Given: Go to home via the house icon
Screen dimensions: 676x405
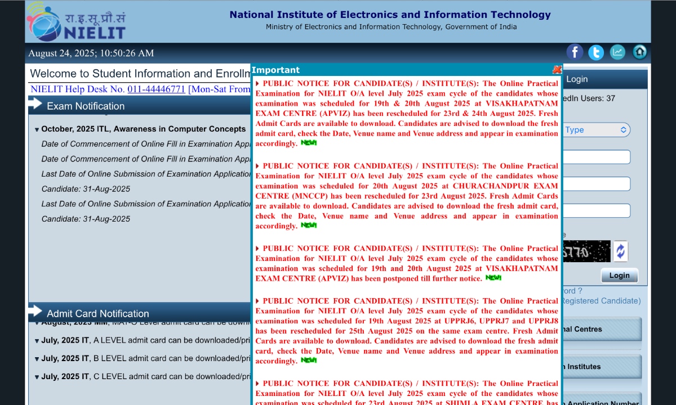Looking at the screenshot, I should [x=640, y=53].
